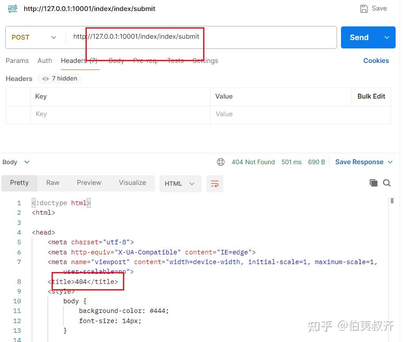Image resolution: width=404 pixels, height=342 pixels.
Task: Click the Send button
Action: (359, 37)
